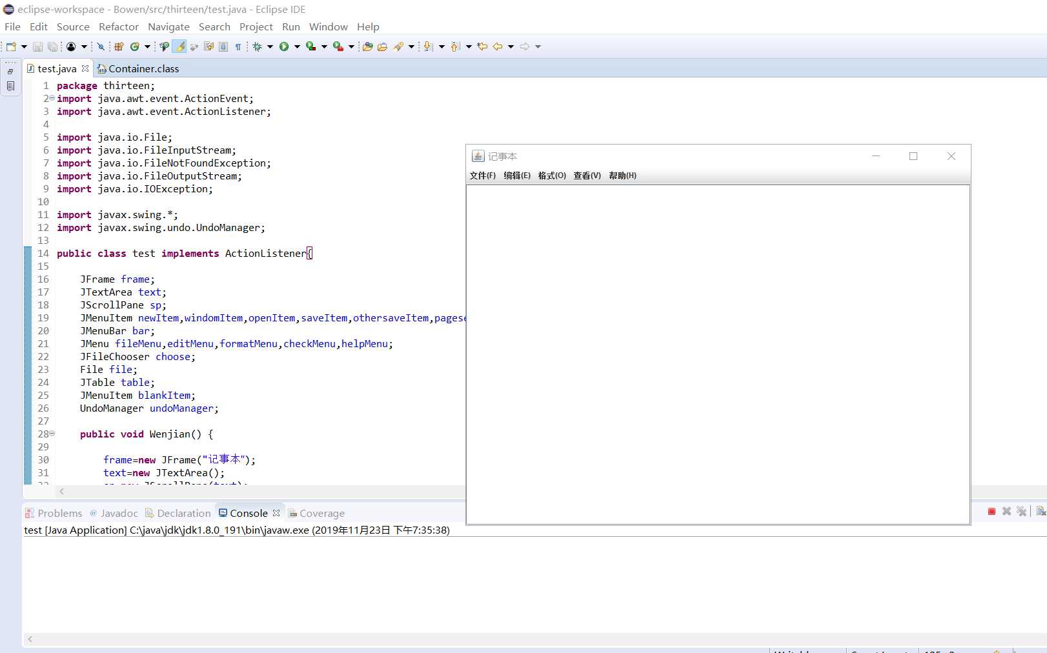Screen dimensions: 1047x653
Task: Click Remove All Terminated Launches icon
Action: click(1021, 512)
